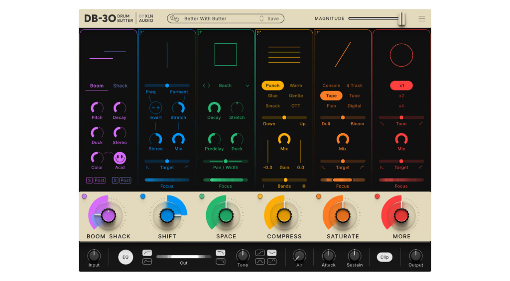
Task: Click the single-band icon left of Bands
Action: pyautogui.click(x=263, y=186)
